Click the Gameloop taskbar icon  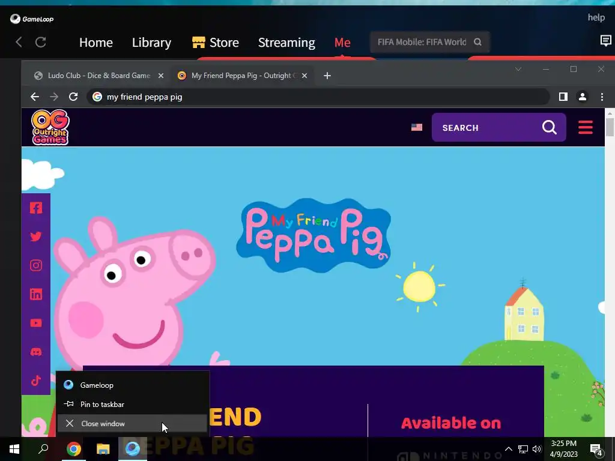click(133, 449)
